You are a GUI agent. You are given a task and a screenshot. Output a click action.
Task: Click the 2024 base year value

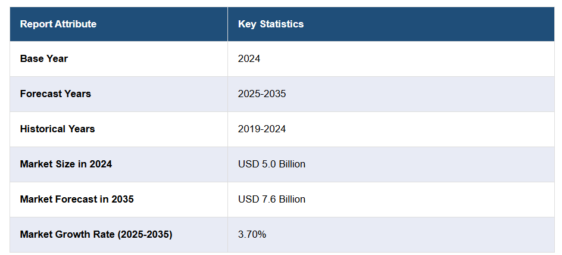pos(249,59)
